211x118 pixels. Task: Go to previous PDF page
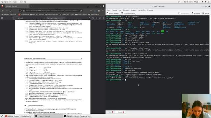click(8, 18)
